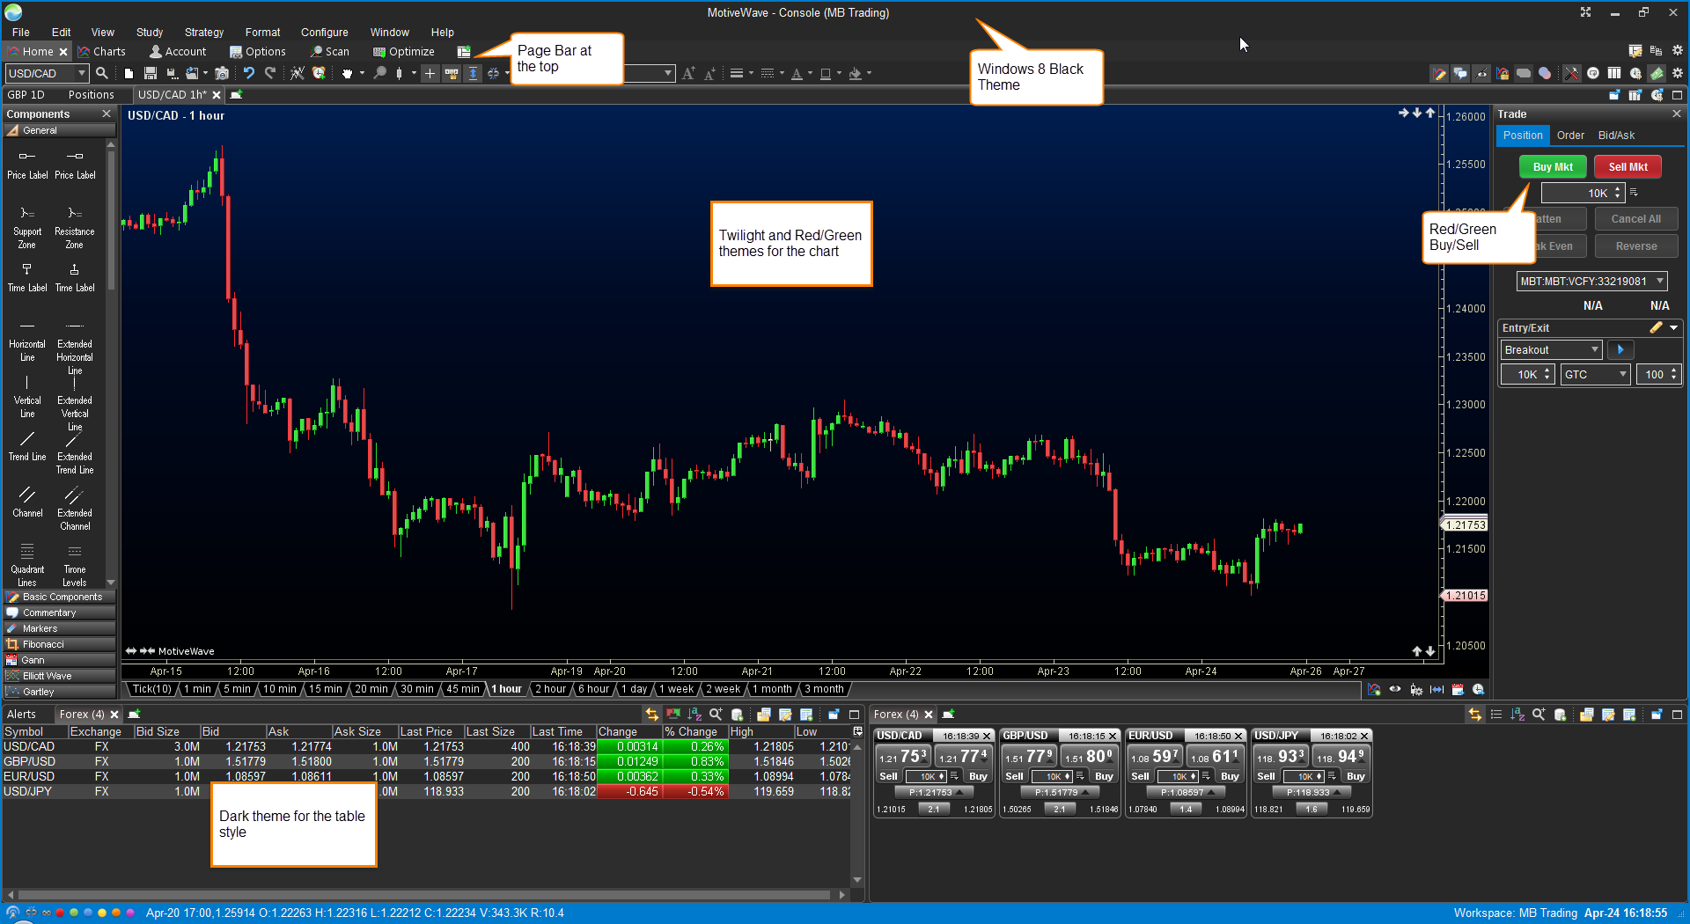Switch to the Bid/Ask tab

click(1616, 136)
